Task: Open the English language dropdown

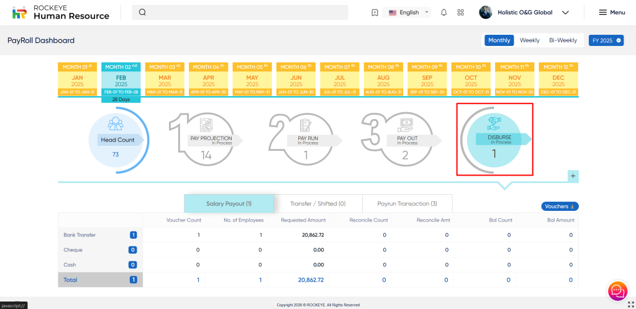Action: pyautogui.click(x=409, y=12)
